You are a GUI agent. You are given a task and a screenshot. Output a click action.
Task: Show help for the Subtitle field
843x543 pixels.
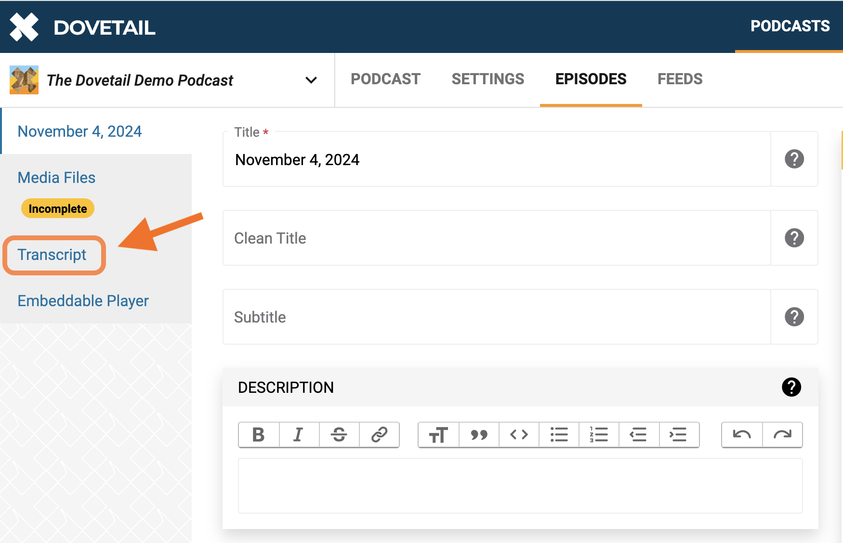794,317
